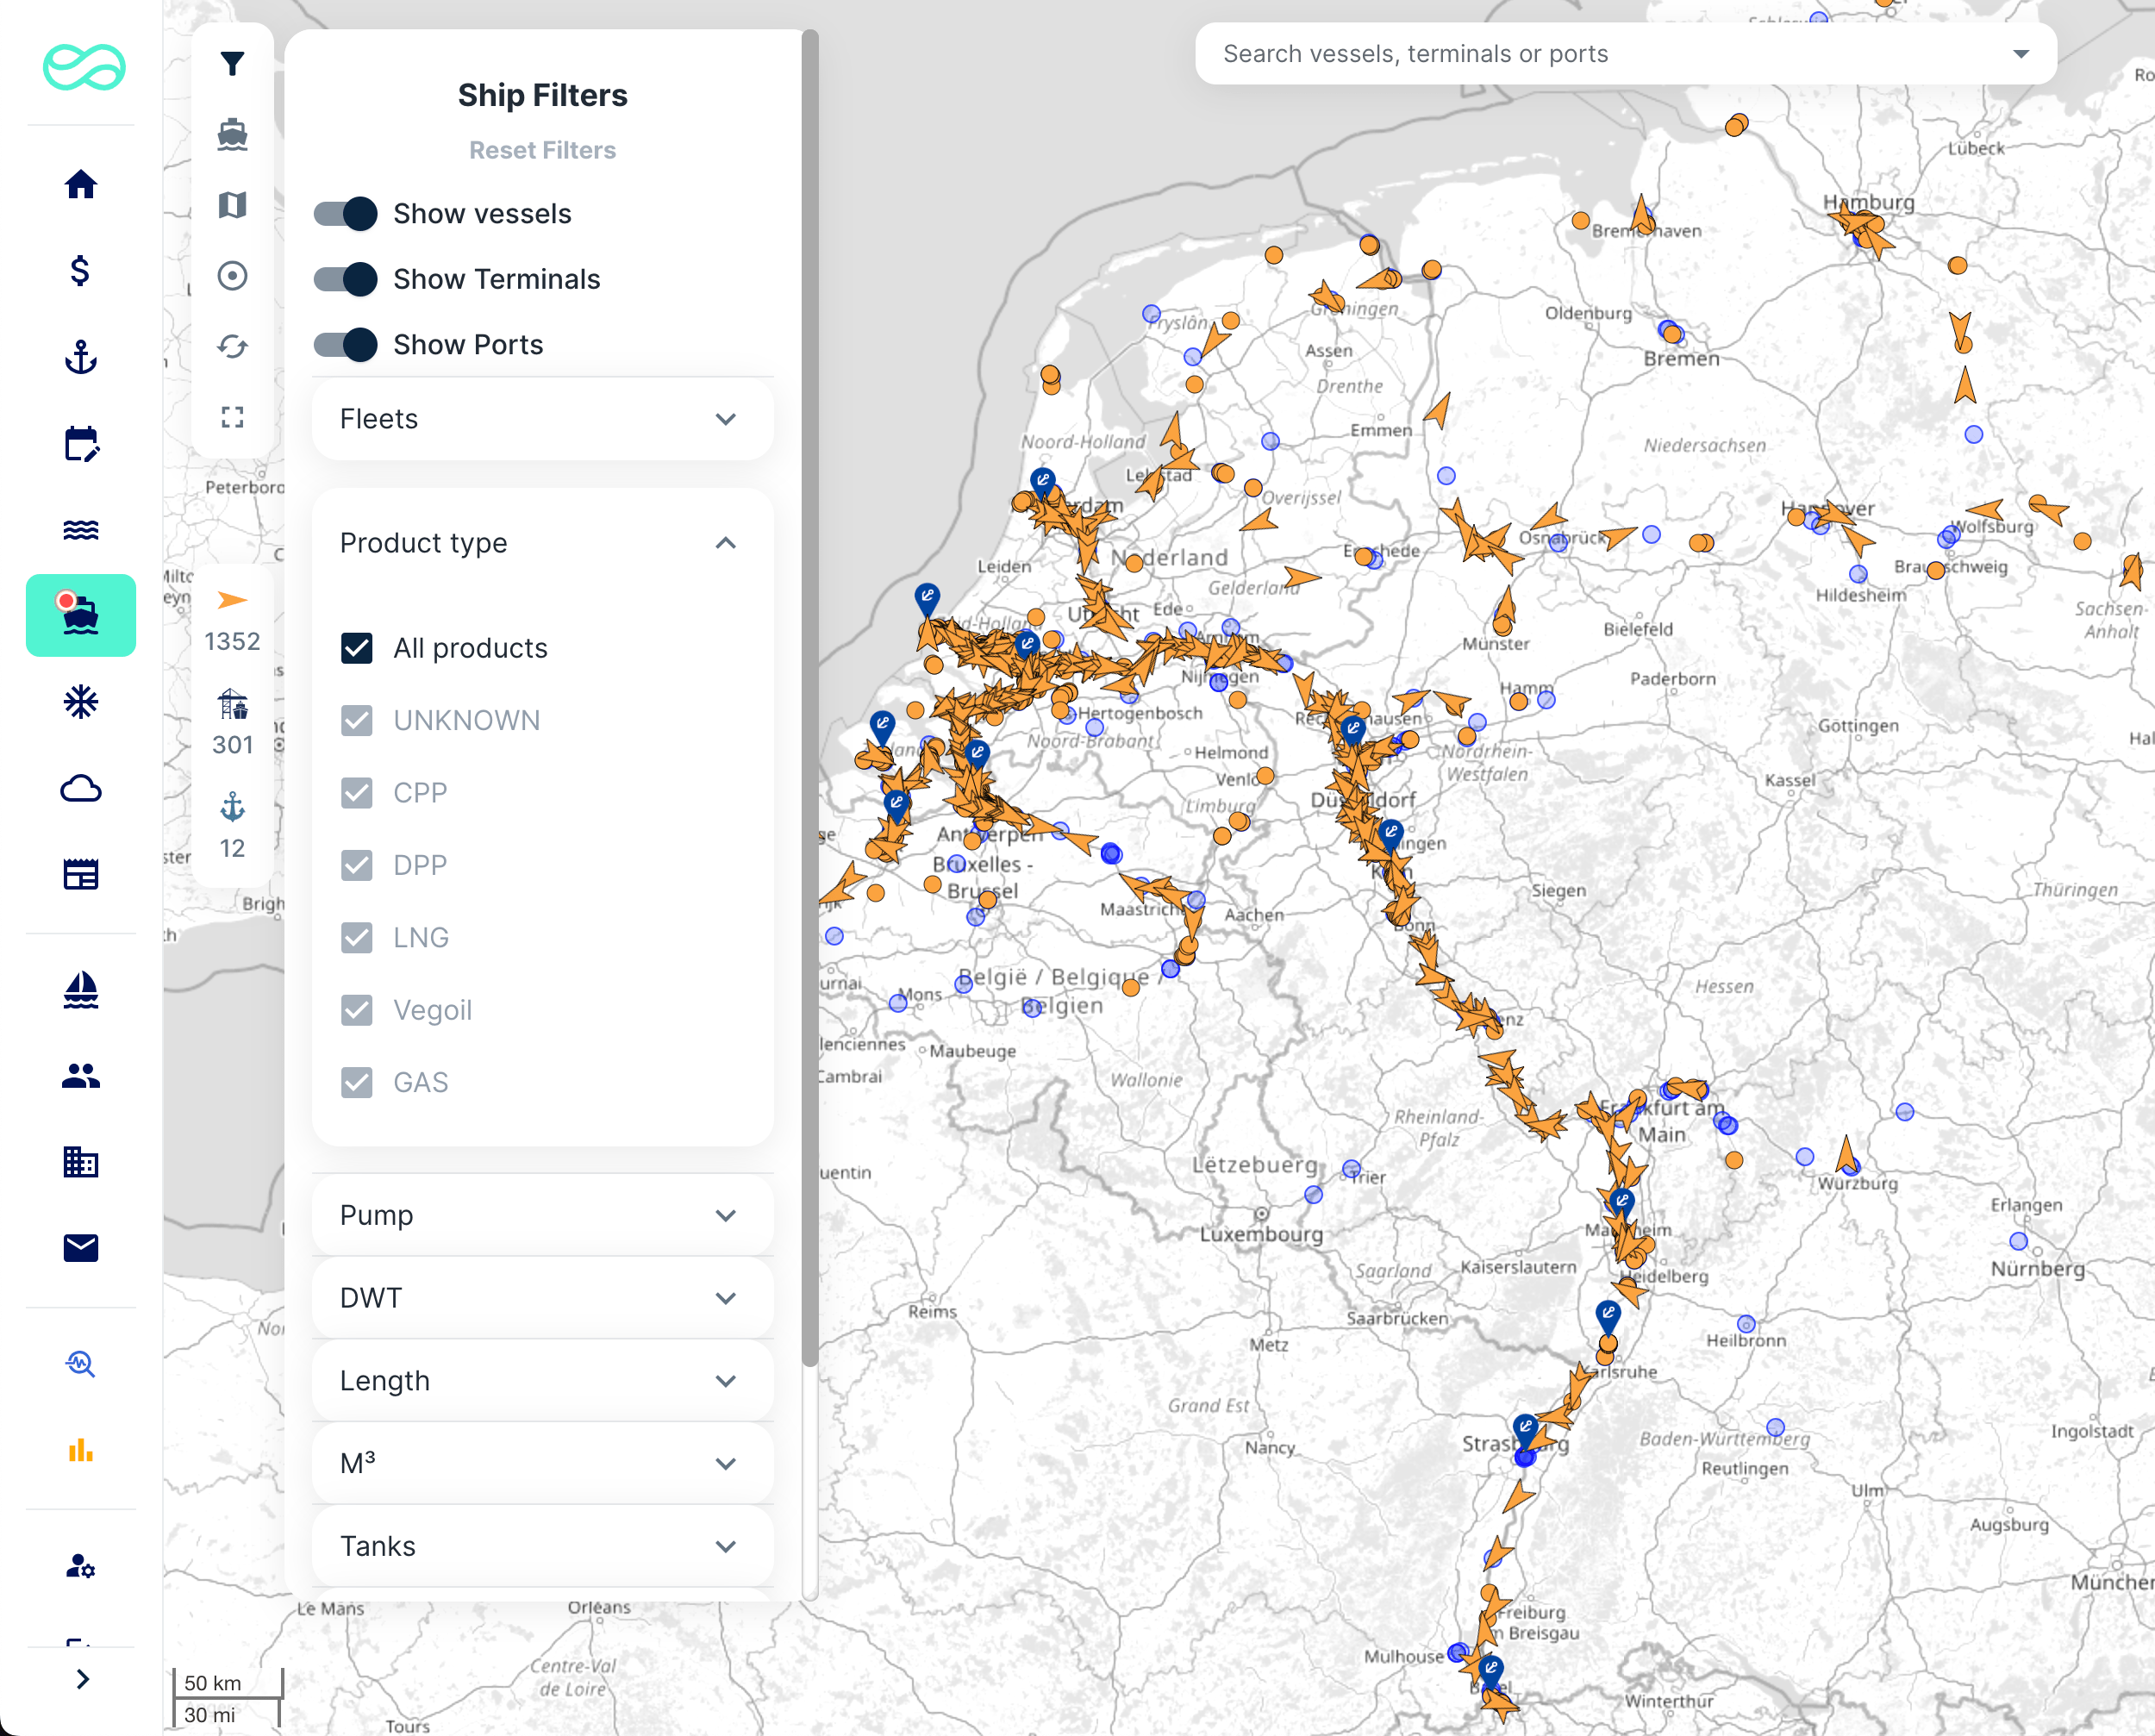The width and height of the screenshot is (2155, 1736).
Task: Toggle the Show vessels switch
Action: [x=345, y=214]
